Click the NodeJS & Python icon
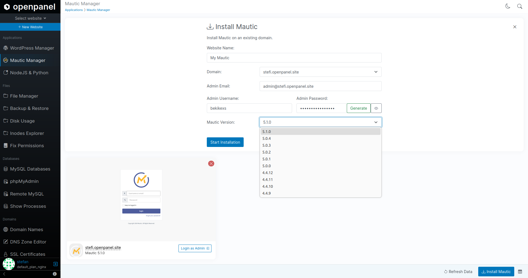Screen dimensions: 528x278 click(x=5, y=73)
